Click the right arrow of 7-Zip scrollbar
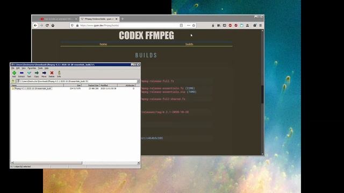The height and width of the screenshot is (193, 344). (x=139, y=163)
